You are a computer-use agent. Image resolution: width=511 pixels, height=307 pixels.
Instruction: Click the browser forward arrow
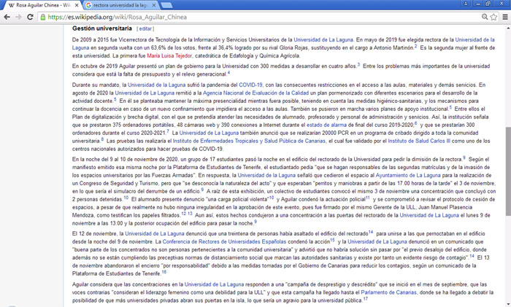point(18,17)
